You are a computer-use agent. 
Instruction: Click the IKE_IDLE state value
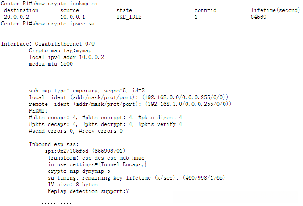click(x=129, y=17)
